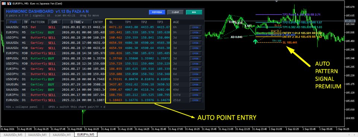This screenshot has width=358, height=137.
Task: Click the 'GBPUSDc' pair cell
Action: pos(13,58)
